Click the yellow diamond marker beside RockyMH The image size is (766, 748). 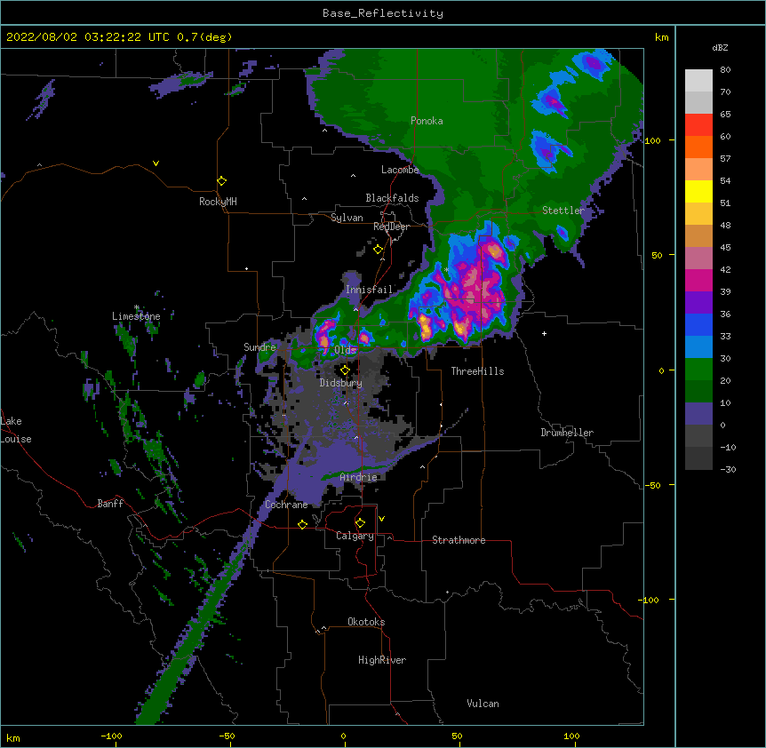(x=221, y=181)
